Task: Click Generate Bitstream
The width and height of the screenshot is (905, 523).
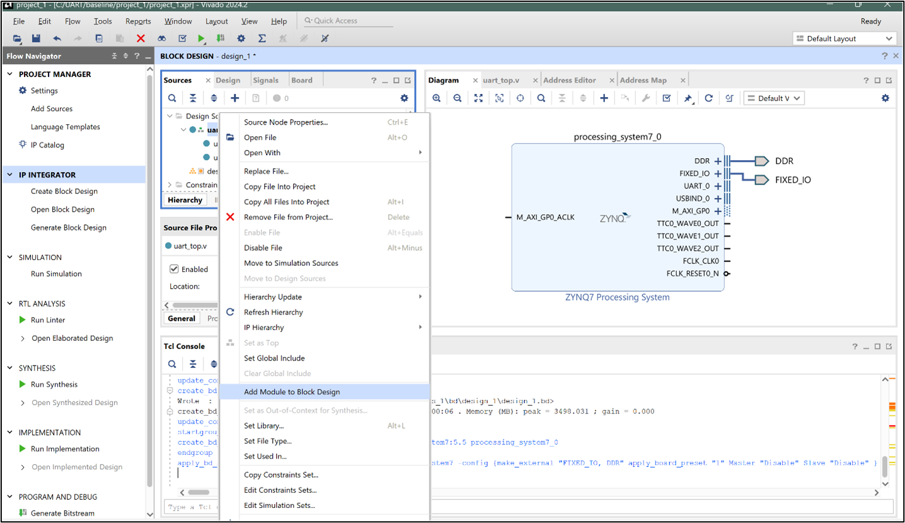Action: (x=62, y=514)
